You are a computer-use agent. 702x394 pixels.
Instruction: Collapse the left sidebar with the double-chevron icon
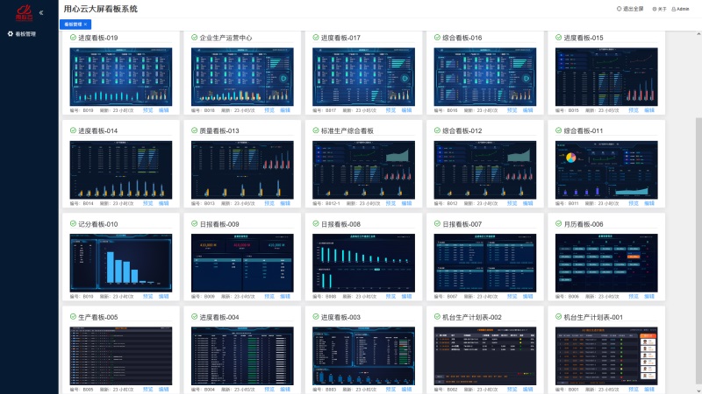click(41, 12)
